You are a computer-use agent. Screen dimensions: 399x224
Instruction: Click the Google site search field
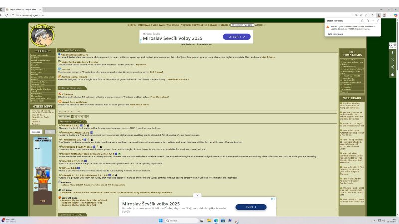tap(240, 24)
